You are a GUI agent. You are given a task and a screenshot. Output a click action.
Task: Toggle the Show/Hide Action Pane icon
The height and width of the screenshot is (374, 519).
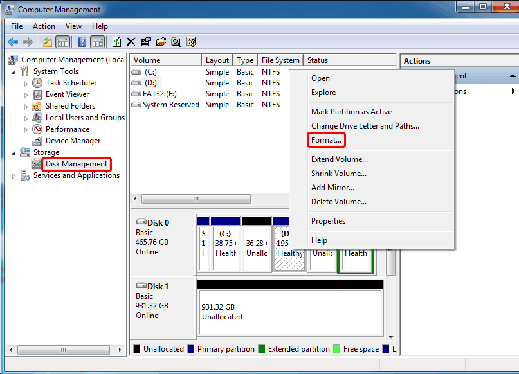point(98,42)
